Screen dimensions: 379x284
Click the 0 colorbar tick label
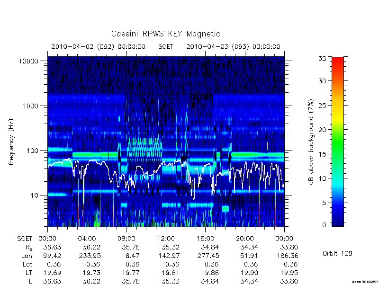tap(324, 225)
